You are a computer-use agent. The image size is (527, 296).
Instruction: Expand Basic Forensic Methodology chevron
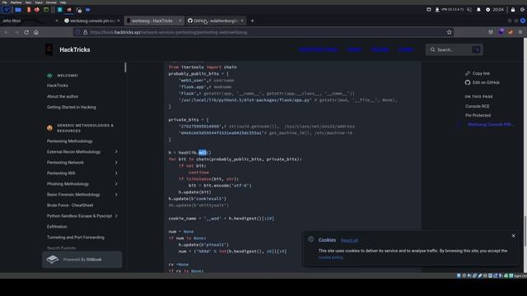(x=116, y=195)
